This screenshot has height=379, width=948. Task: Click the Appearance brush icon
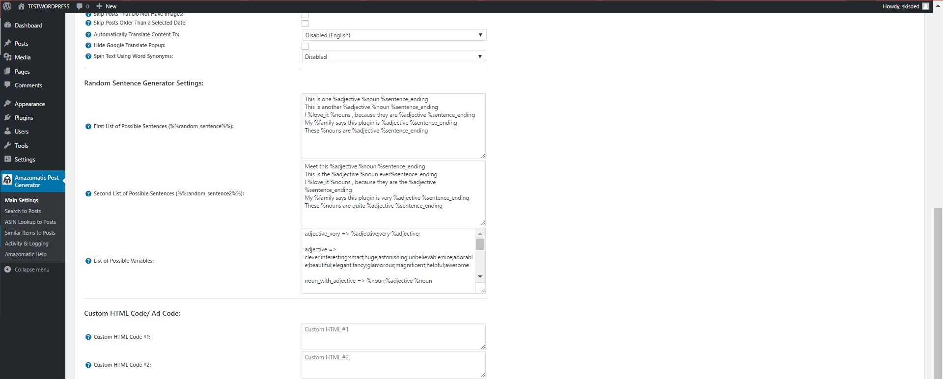click(x=7, y=104)
